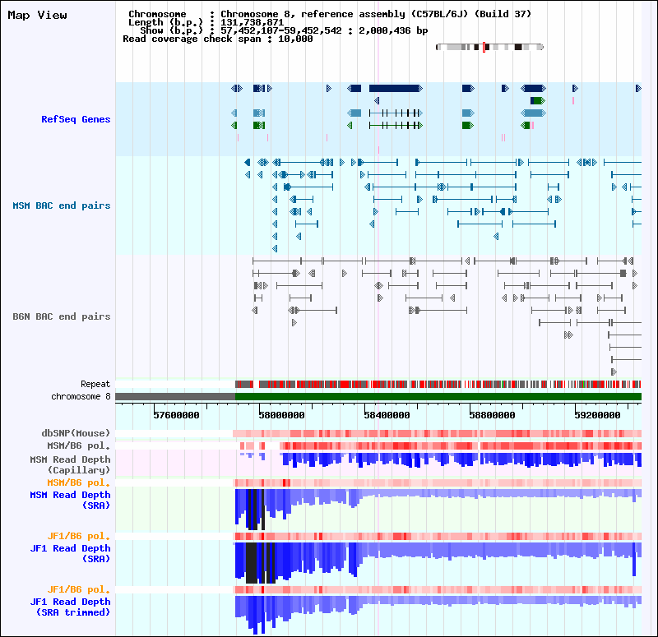Click the green multi-exon gene model in RefSeq
The height and width of the screenshot is (637, 658).
click(x=396, y=126)
